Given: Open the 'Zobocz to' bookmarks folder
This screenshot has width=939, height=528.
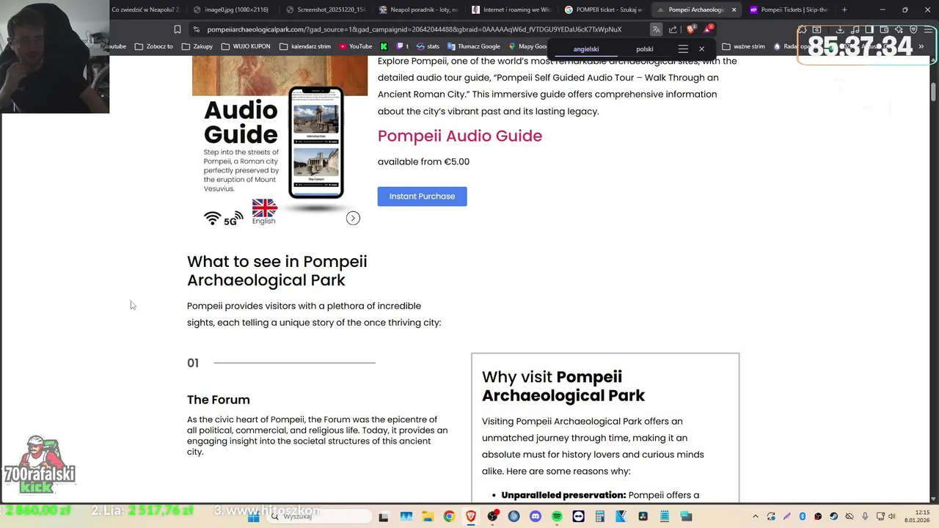Looking at the screenshot, I should (154, 46).
